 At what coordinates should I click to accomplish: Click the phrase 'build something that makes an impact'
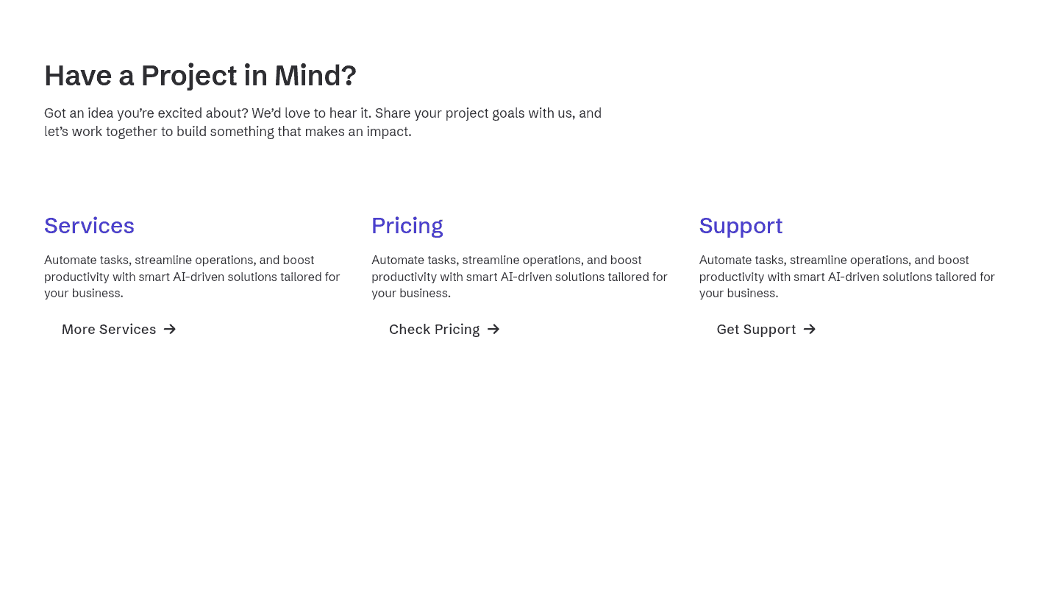[293, 132]
